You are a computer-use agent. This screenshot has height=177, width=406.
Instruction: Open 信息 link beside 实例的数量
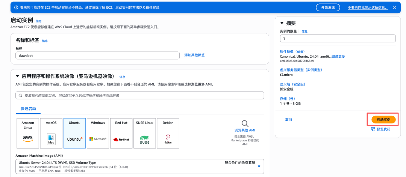[x=304, y=31]
